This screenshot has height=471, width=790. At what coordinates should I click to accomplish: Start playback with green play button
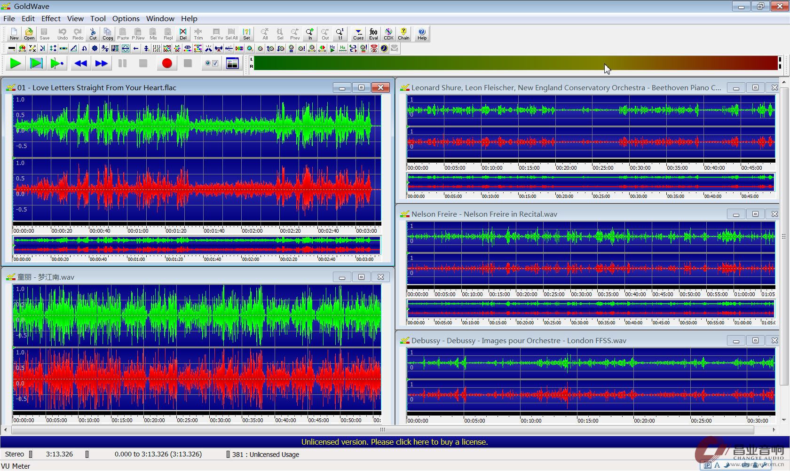[16, 63]
